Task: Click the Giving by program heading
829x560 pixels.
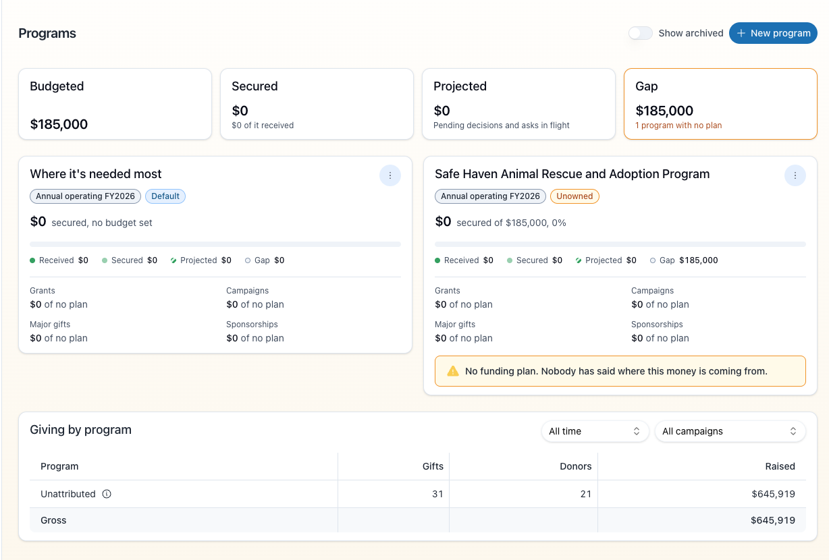Action: pyautogui.click(x=81, y=430)
